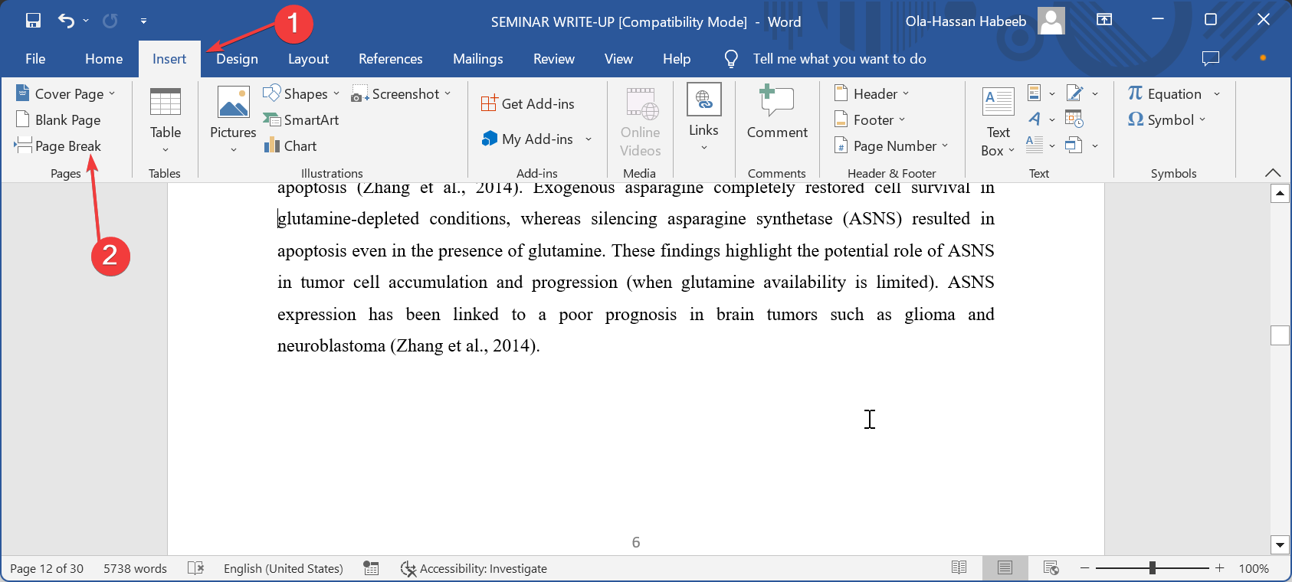Image resolution: width=1292 pixels, height=582 pixels.
Task: Click the 5738 words count
Action: (x=135, y=568)
